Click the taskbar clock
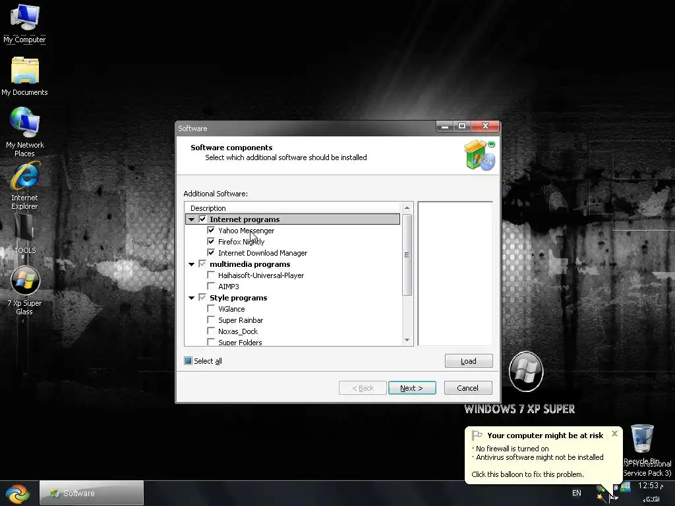 pos(651,492)
